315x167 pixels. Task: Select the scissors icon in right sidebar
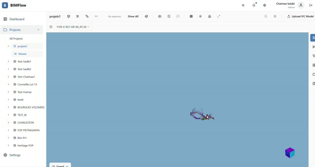click(x=313, y=47)
